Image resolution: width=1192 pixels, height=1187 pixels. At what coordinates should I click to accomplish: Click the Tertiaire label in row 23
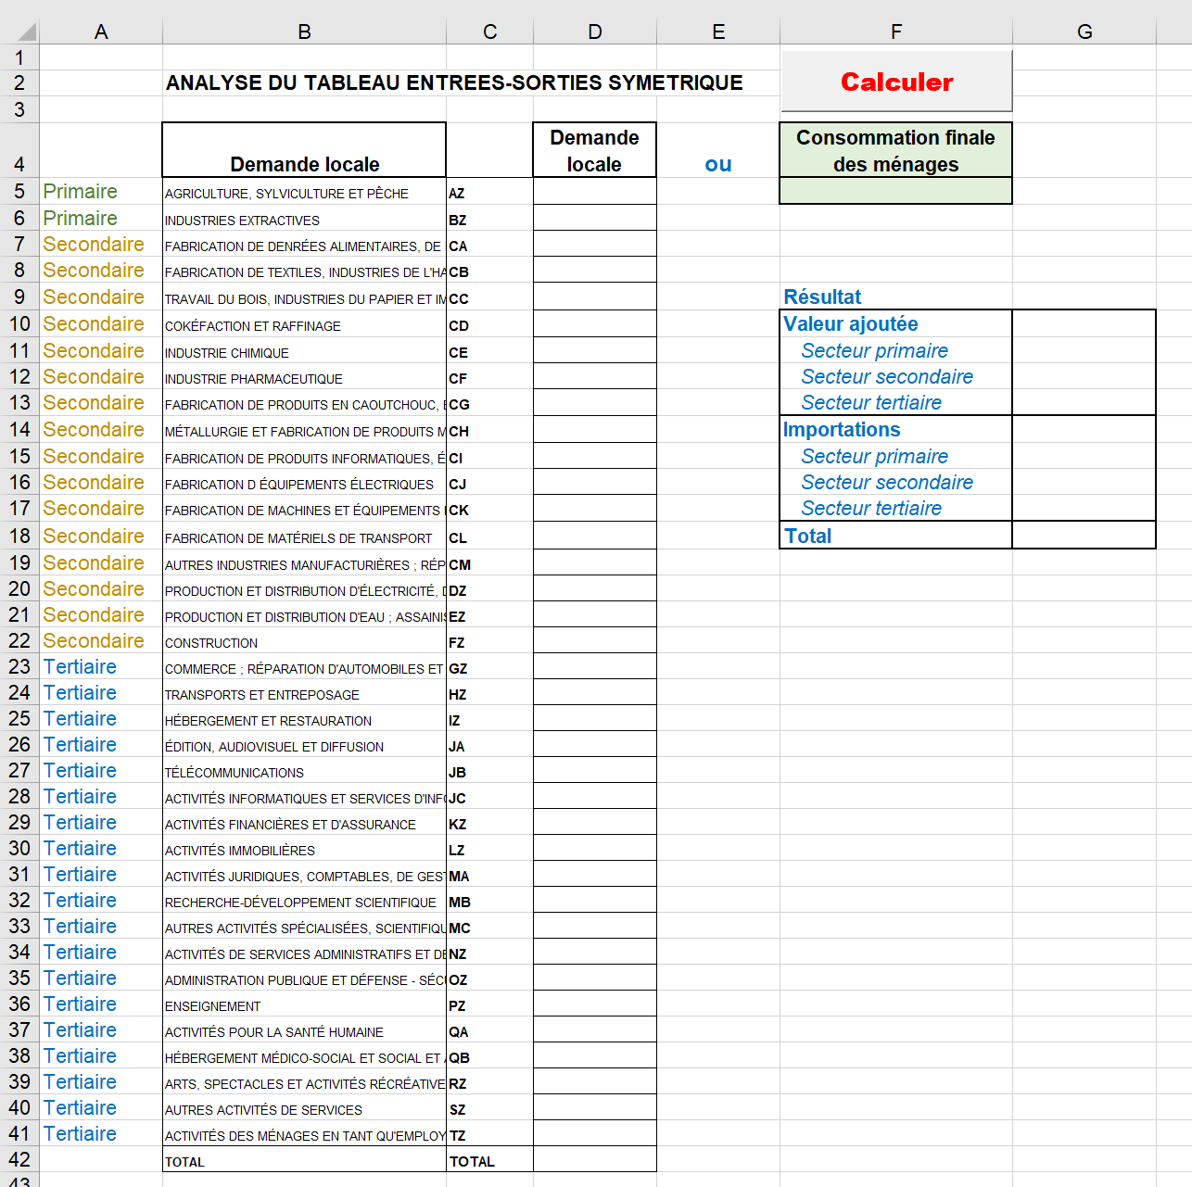point(80,666)
